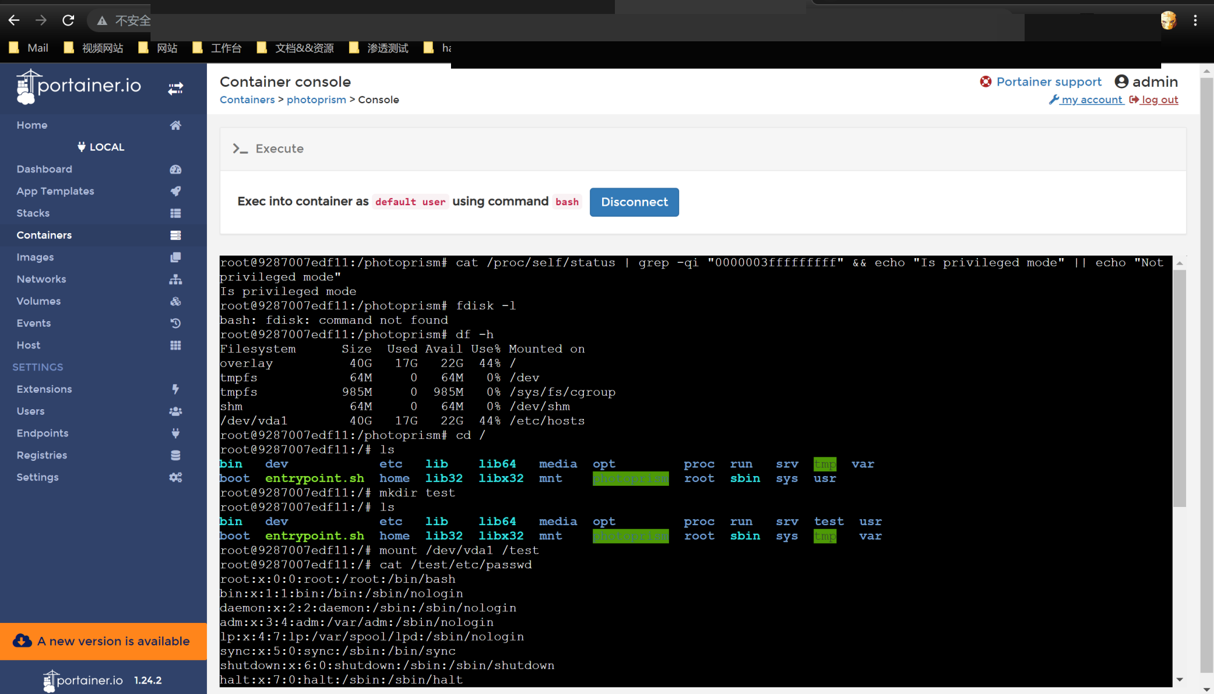Click the terminal scrollbar up arrow

(x=1179, y=263)
